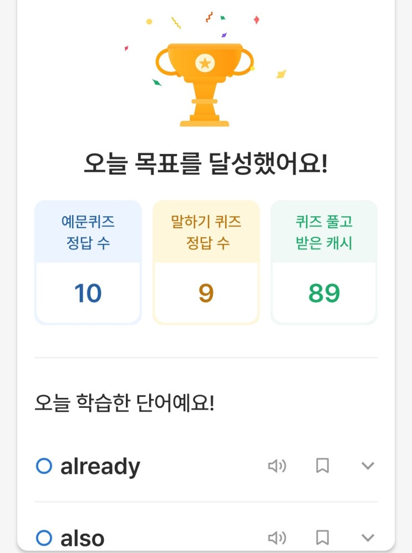Expand details for "also"
This screenshot has width=412, height=553.
pos(368,538)
